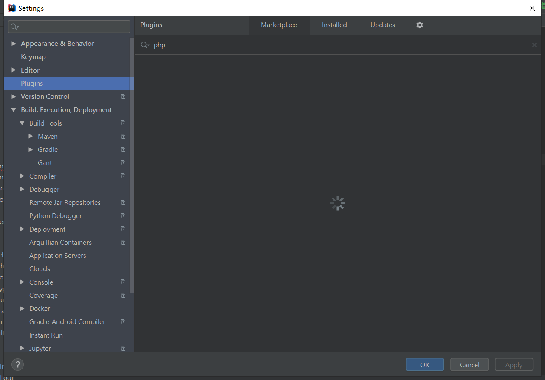
Task: Click project-level icon next to Gradle
Action: click(x=123, y=150)
